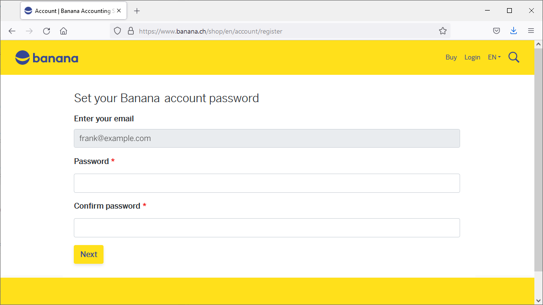543x305 pixels.
Task: Open tracking protection shield icon
Action: coord(117,31)
